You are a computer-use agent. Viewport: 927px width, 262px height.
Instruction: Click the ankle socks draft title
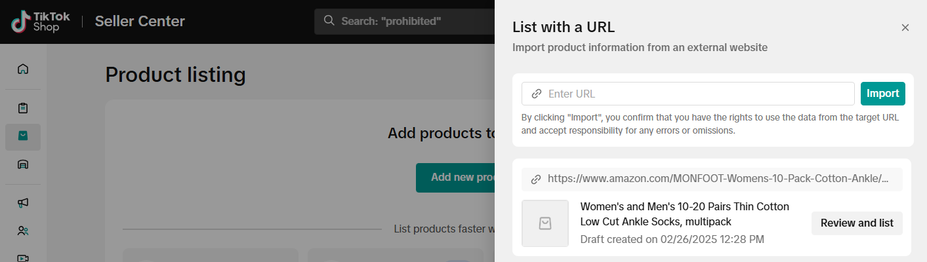(x=684, y=214)
